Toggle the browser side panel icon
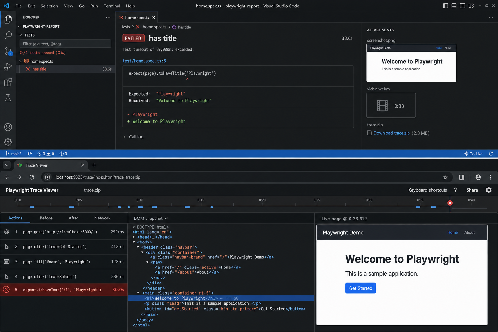 coord(462,177)
